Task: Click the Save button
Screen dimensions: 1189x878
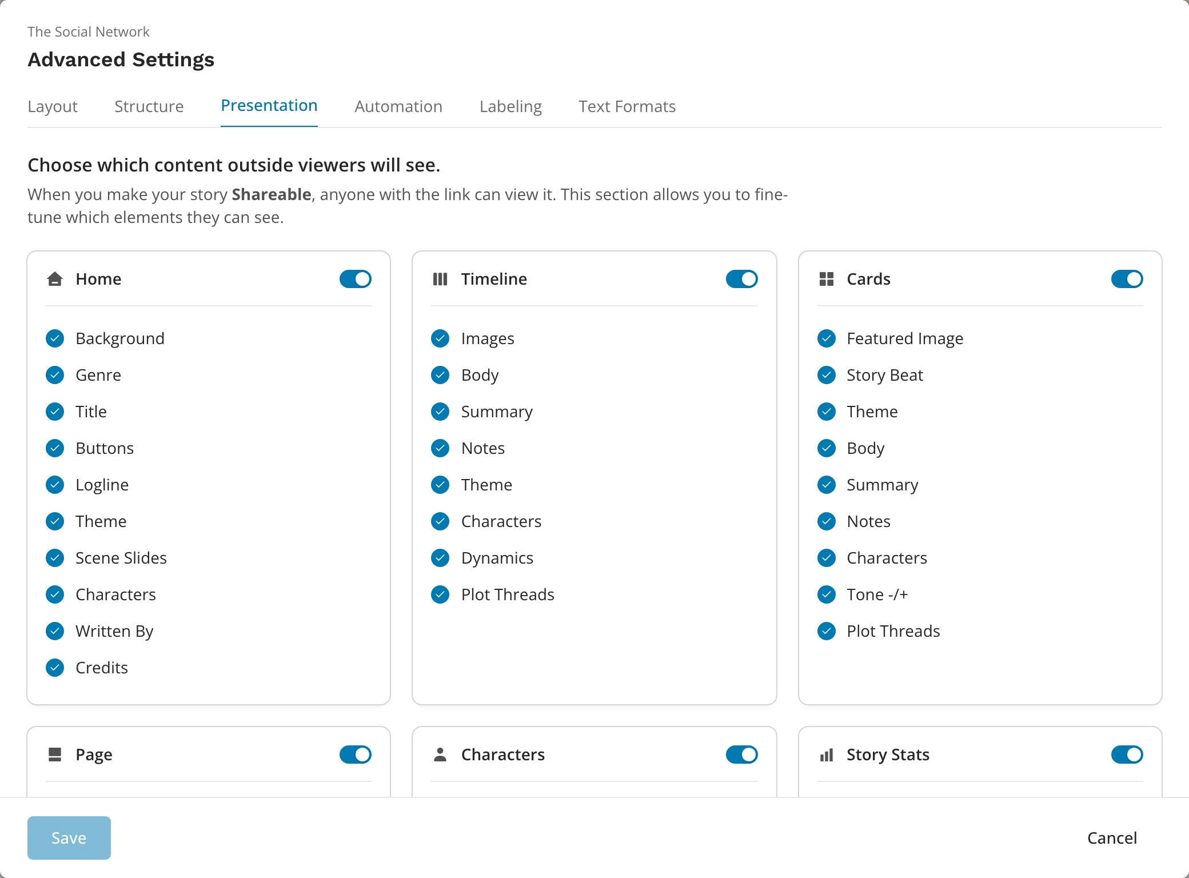Action: point(69,838)
